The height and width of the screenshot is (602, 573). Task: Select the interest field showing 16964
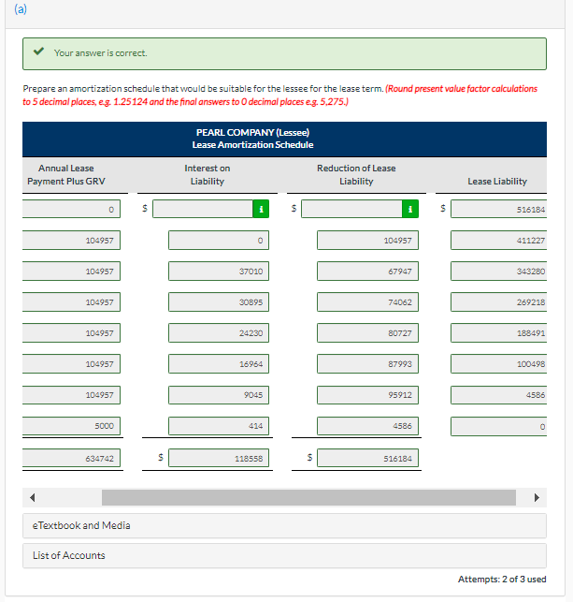(x=219, y=363)
